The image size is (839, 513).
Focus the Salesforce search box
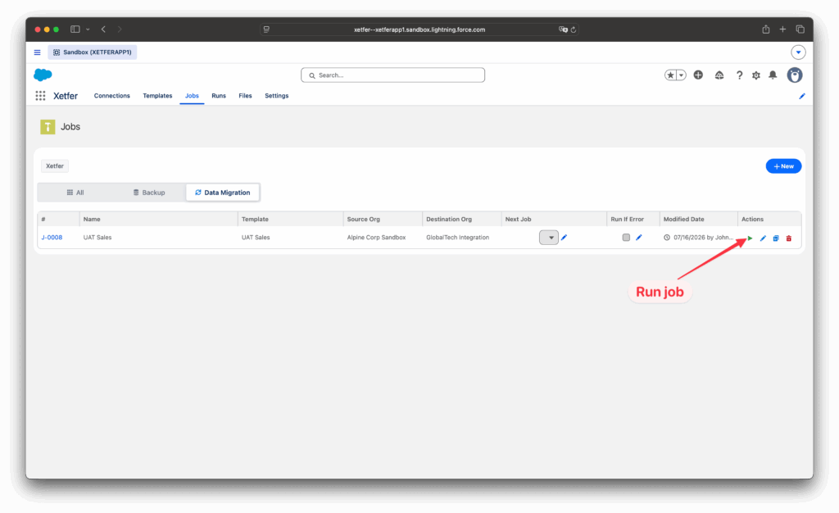click(392, 75)
